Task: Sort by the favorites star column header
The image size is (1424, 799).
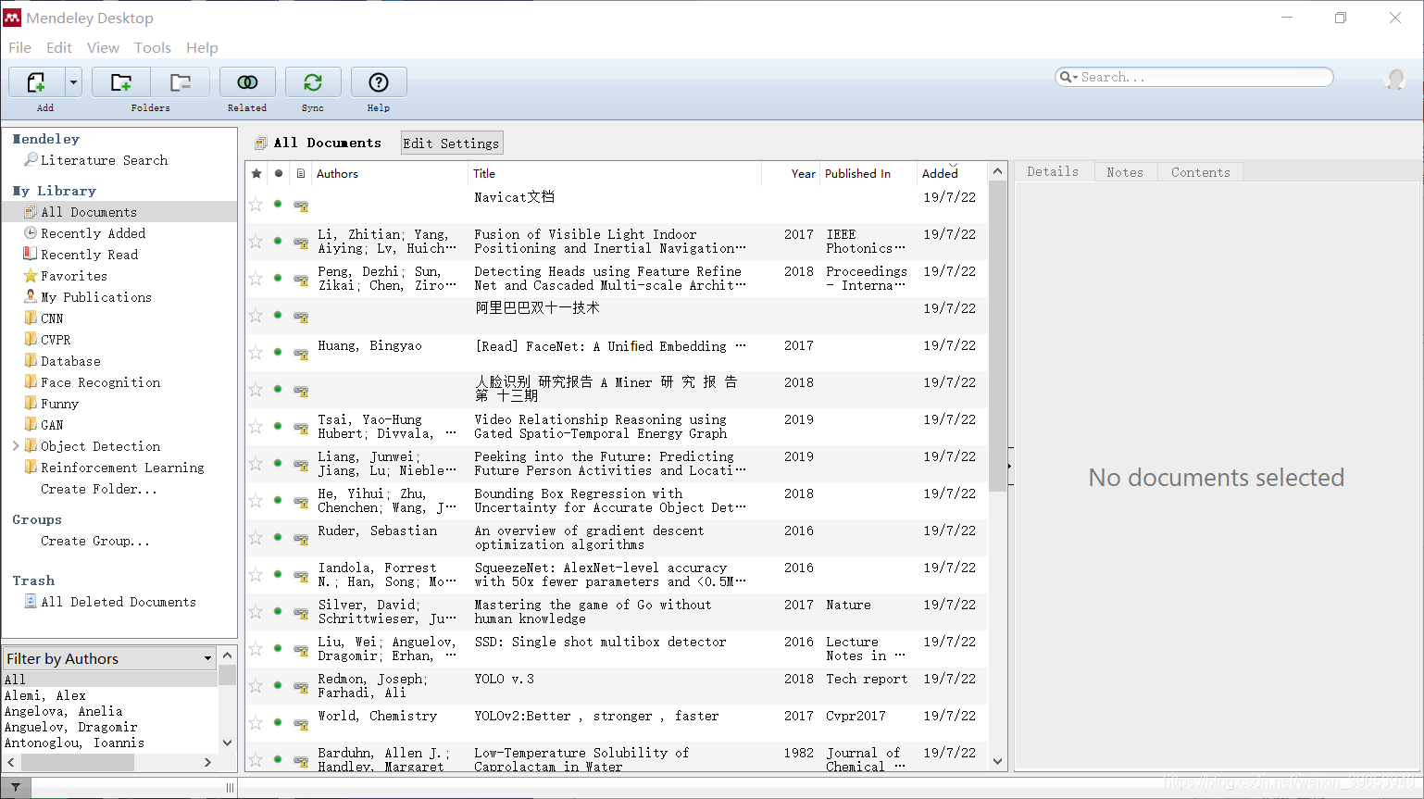Action: (x=256, y=173)
